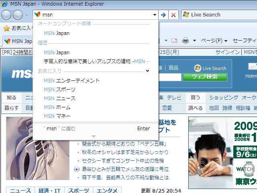Click headline セクシーすぎてコンサート中止の危機
Screen dimensions: 257x193
[123, 161]
